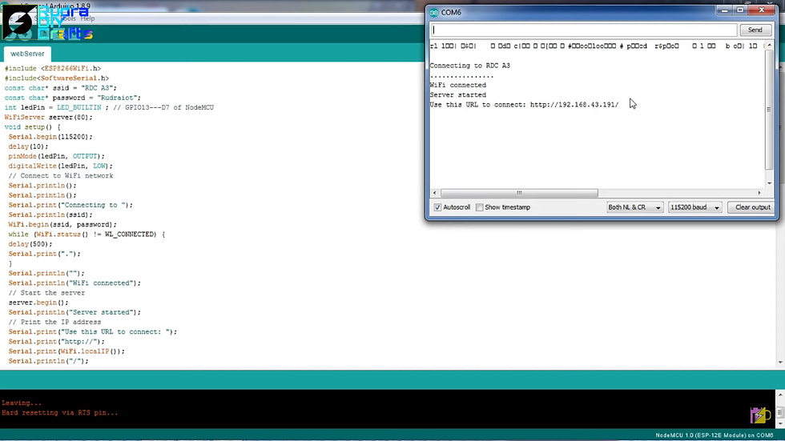Screen dimensions: 785x441
Task: Click the password = "Rudraiot" code line
Action: tap(73, 98)
